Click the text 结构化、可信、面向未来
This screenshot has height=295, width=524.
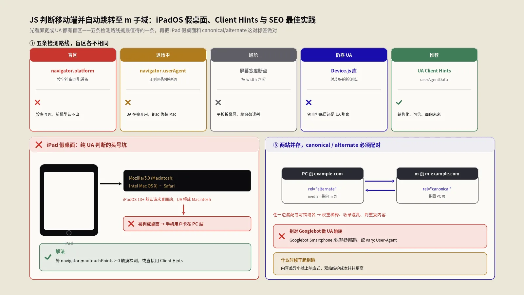tap(419, 114)
